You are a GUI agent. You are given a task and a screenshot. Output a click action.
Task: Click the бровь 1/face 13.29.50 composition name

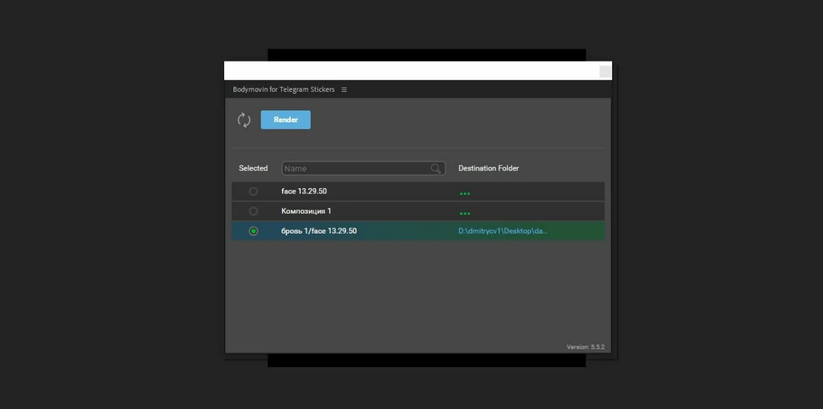pos(319,231)
